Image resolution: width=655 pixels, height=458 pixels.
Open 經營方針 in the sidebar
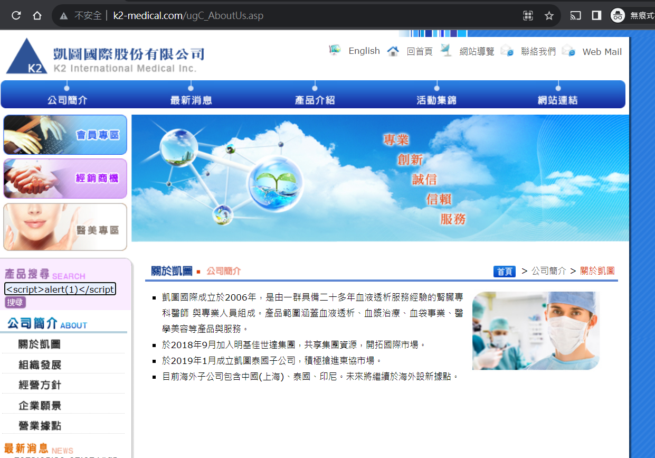point(40,385)
